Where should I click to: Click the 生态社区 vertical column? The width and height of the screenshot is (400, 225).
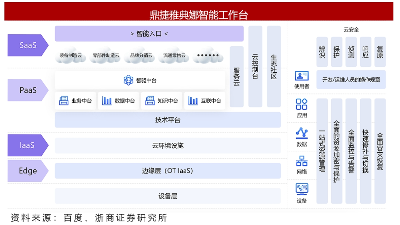[x=274, y=66]
